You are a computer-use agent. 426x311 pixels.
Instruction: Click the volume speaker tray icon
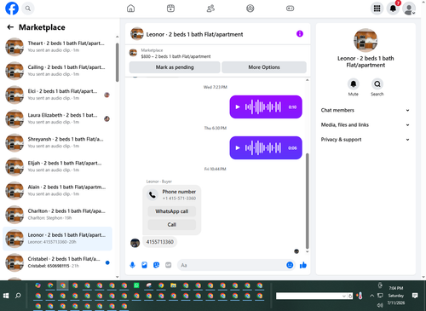(380, 305)
